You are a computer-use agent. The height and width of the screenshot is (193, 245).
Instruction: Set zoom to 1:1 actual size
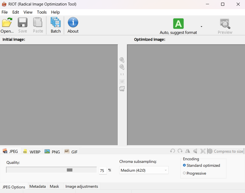point(122,74)
